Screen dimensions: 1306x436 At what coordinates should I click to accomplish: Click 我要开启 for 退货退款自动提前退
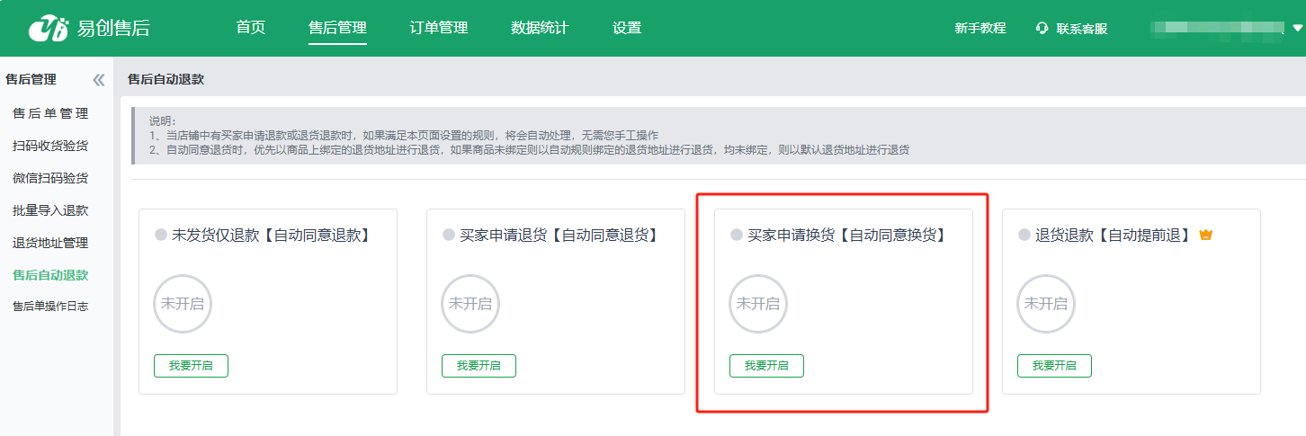1054,366
